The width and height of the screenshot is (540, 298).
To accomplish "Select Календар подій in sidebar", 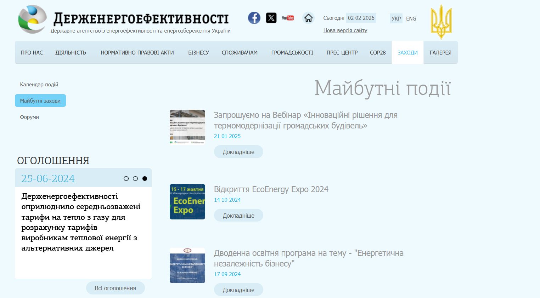I will point(39,85).
